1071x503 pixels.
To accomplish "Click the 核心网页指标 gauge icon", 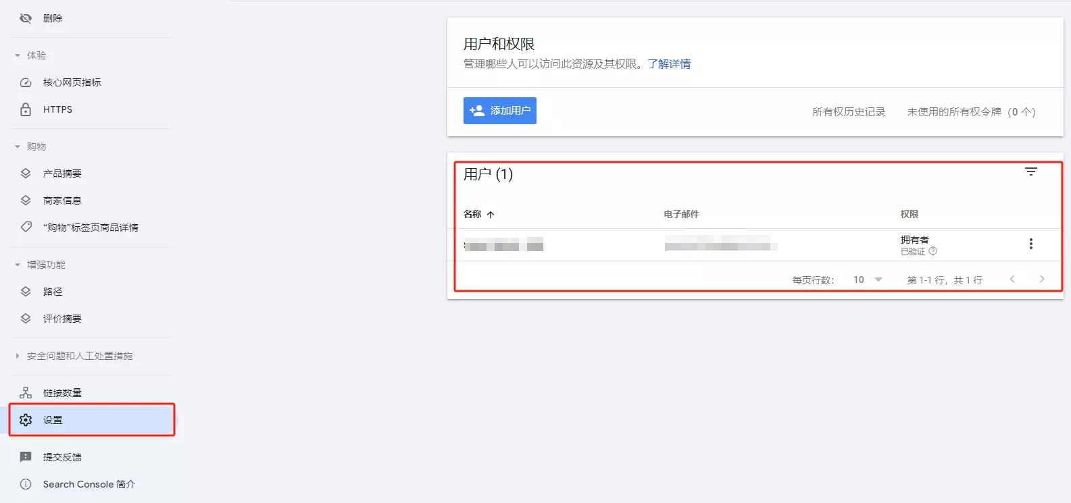I will 26,82.
